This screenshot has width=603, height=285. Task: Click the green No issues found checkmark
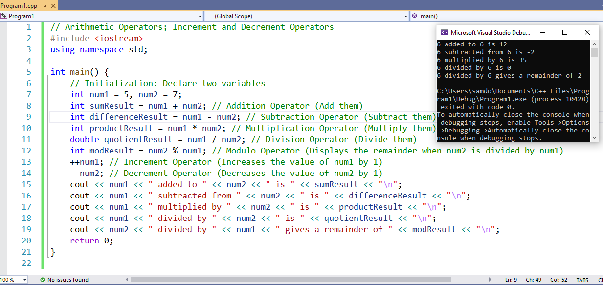pos(43,280)
